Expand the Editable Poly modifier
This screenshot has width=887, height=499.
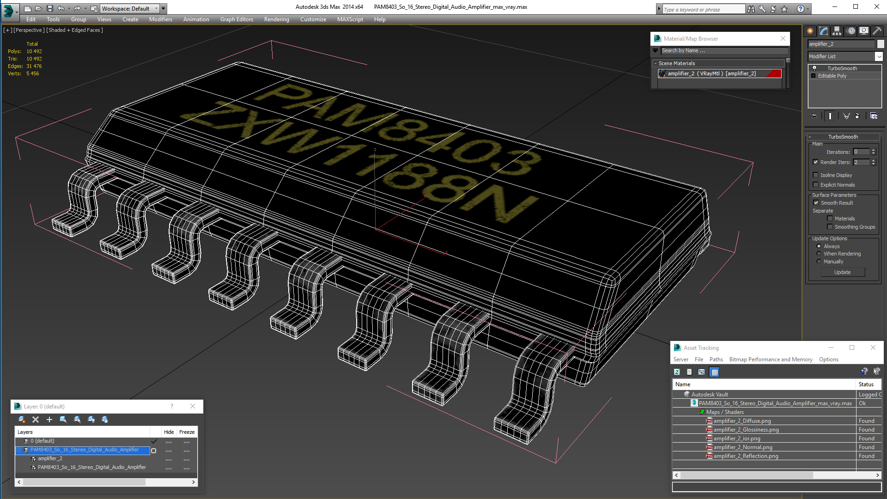tap(813, 76)
